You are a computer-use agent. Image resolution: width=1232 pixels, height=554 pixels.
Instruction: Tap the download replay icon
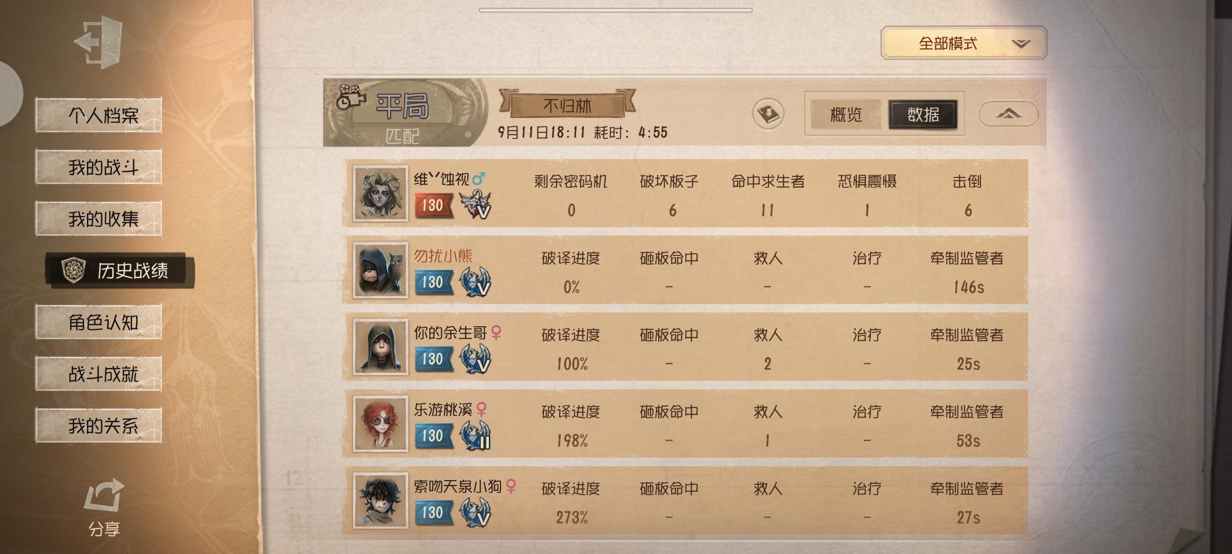(x=768, y=114)
